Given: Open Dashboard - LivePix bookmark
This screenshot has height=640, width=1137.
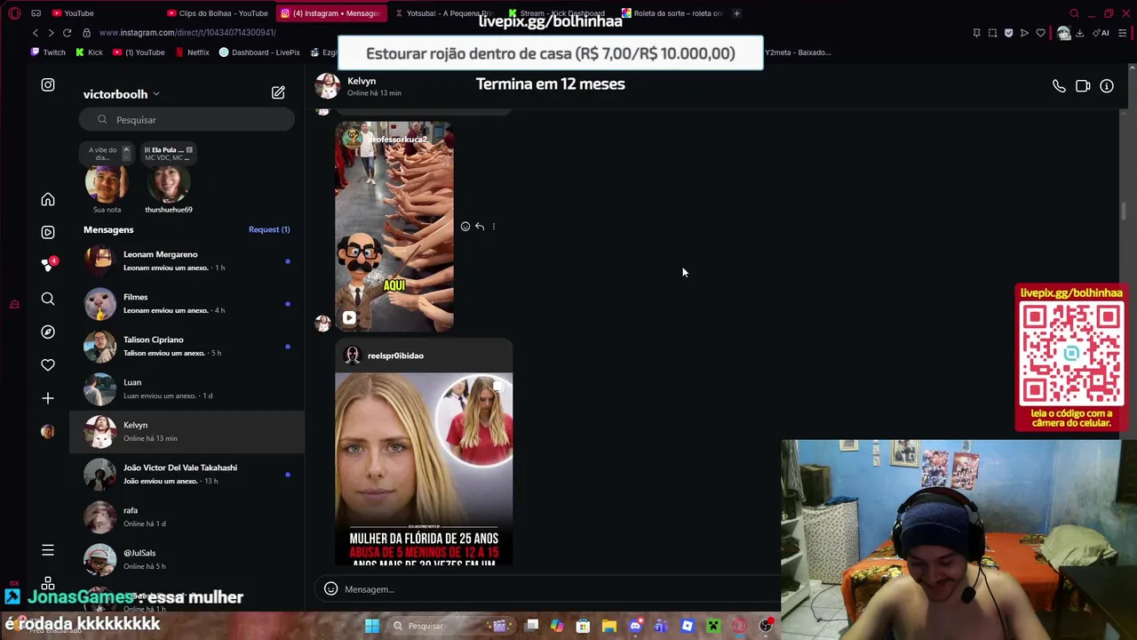Looking at the screenshot, I should click(x=259, y=52).
